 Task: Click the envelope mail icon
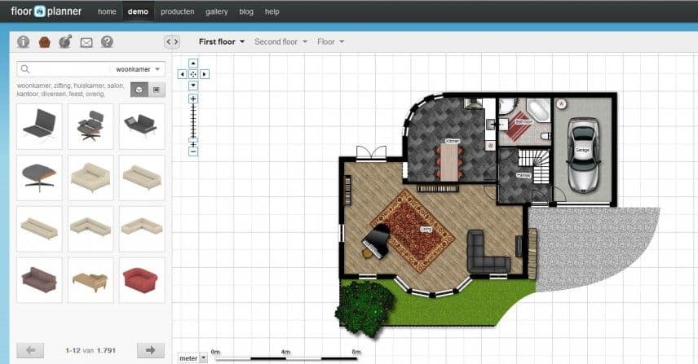[x=86, y=42]
